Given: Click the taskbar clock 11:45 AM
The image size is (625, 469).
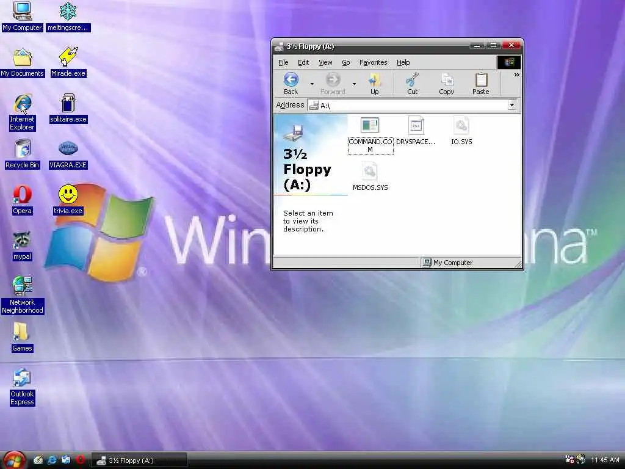Looking at the screenshot, I should point(605,460).
